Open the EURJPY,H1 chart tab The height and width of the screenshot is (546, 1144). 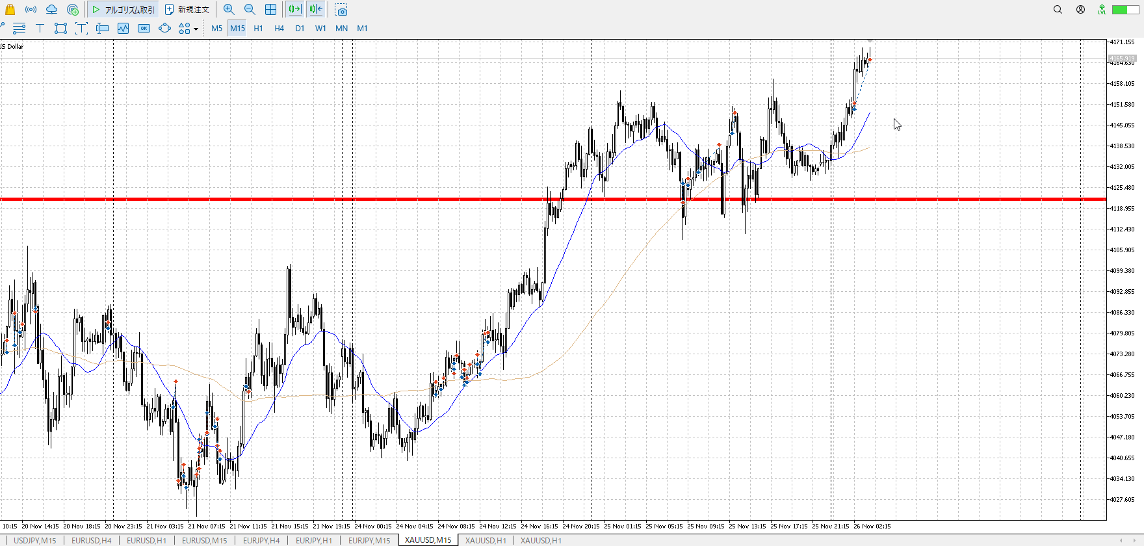pos(313,540)
